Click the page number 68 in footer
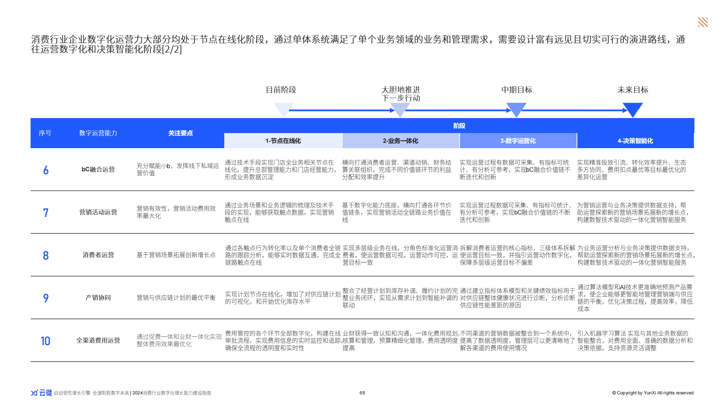 362,393
